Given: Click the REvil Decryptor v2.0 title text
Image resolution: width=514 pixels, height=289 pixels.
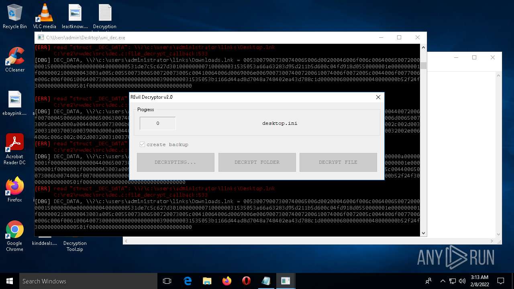Looking at the screenshot, I should tap(151, 97).
